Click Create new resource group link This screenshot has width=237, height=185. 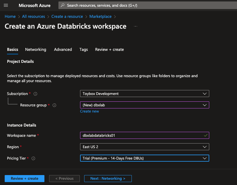tap(89, 111)
